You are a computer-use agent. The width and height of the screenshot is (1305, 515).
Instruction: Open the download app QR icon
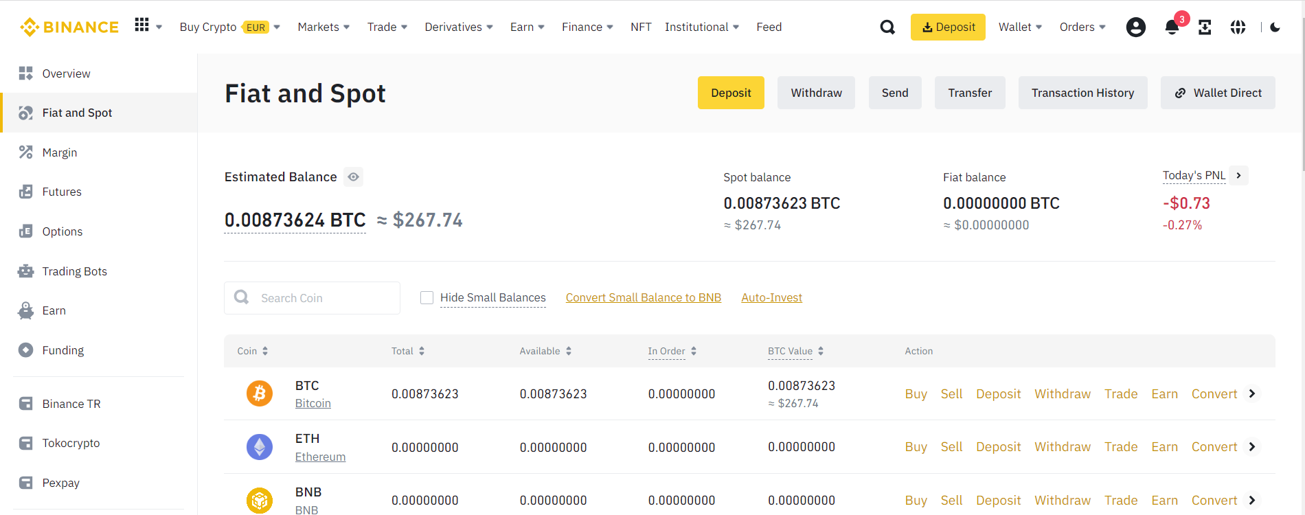point(1205,27)
